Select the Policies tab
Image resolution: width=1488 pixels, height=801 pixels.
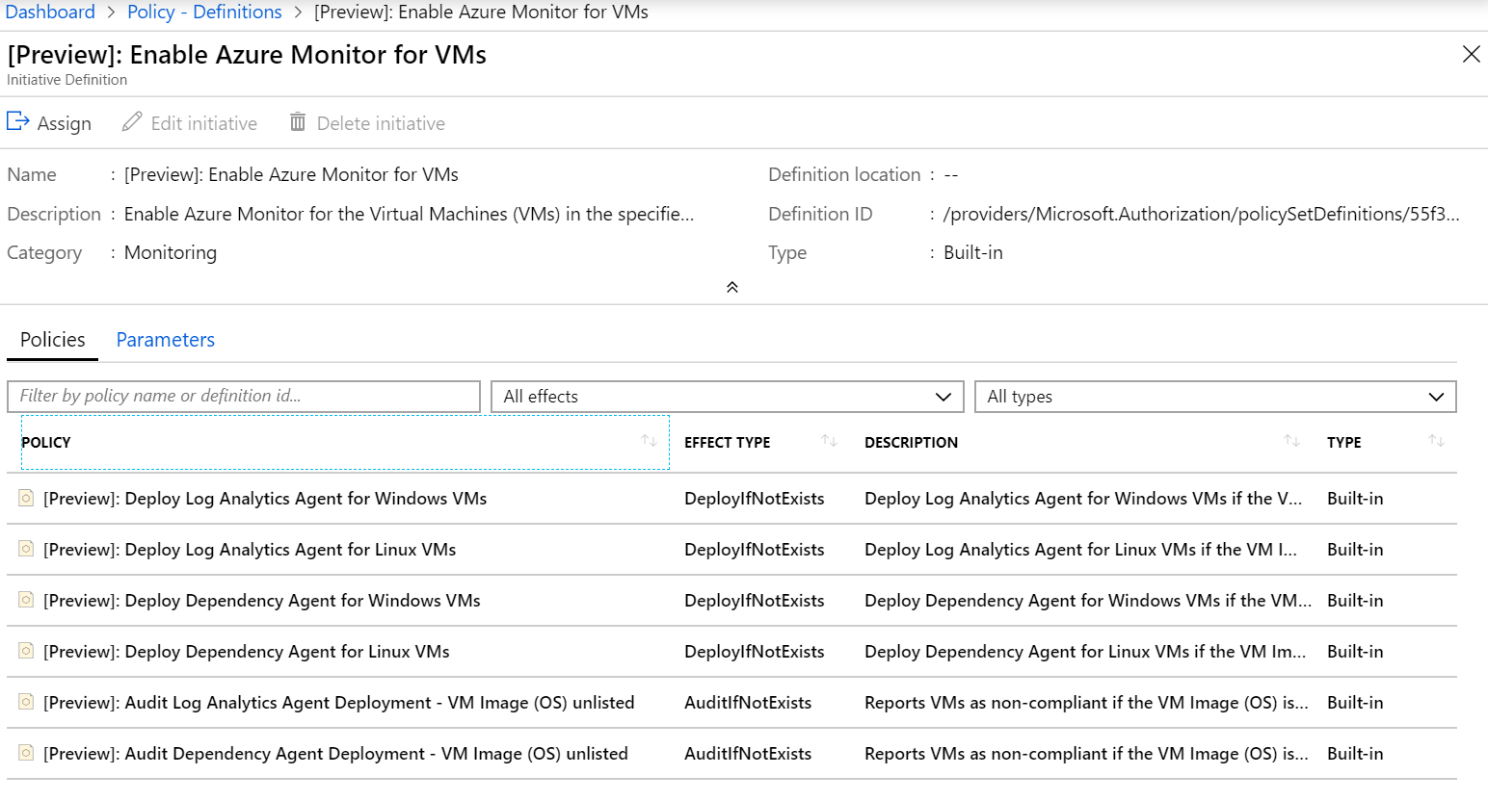pos(53,340)
